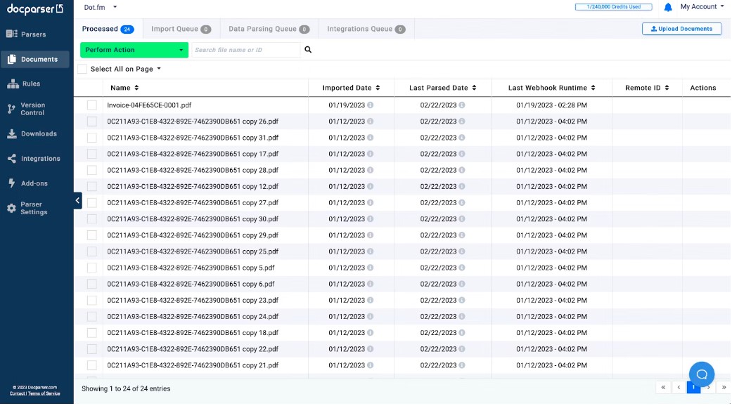The height and width of the screenshot is (406, 732).
Task: Open Parser Settings gear icon
Action: pos(12,209)
